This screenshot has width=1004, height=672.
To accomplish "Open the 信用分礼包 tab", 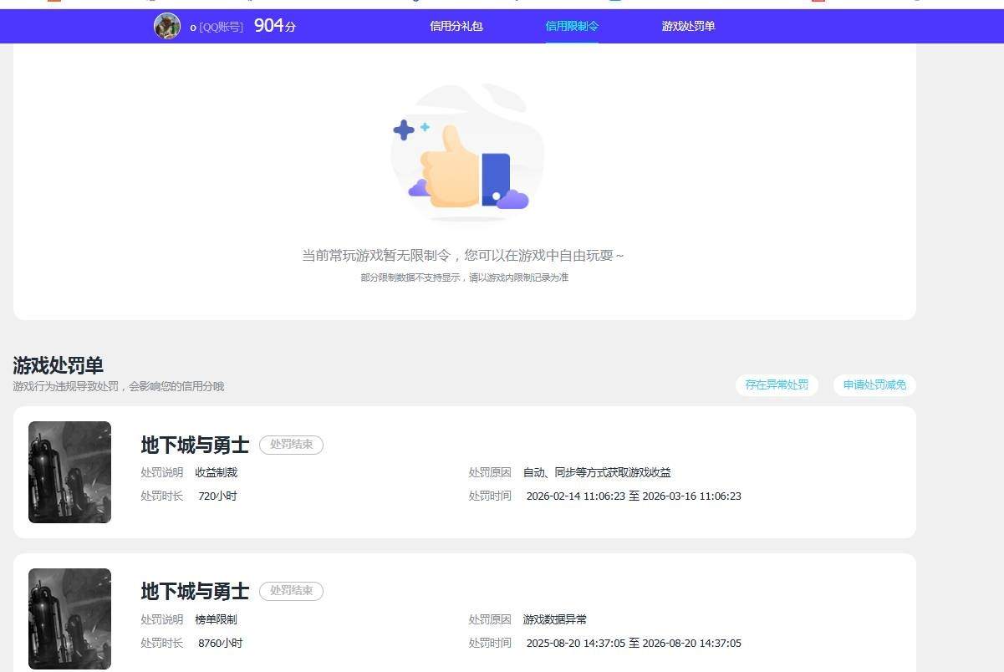I will coord(456,26).
